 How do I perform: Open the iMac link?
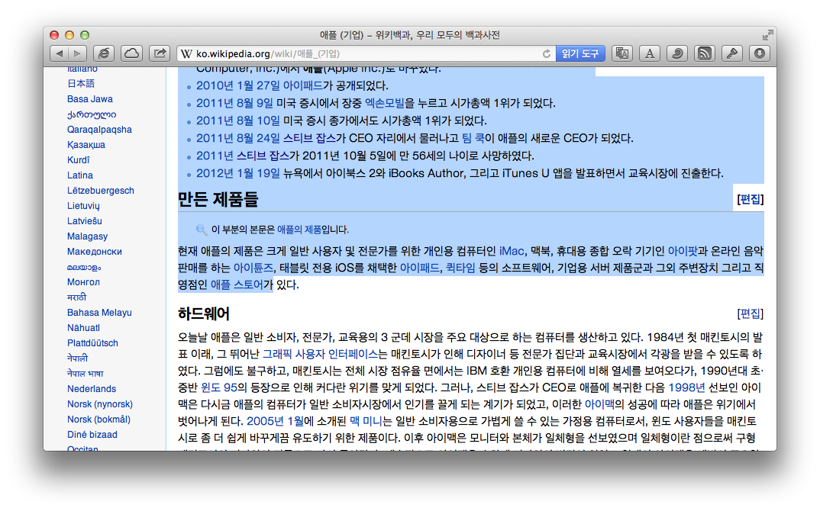[512, 252]
